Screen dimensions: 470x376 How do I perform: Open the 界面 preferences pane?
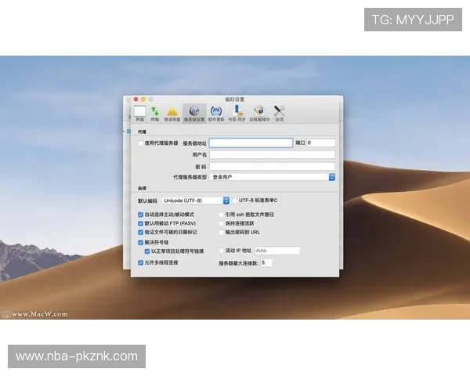[x=139, y=112]
